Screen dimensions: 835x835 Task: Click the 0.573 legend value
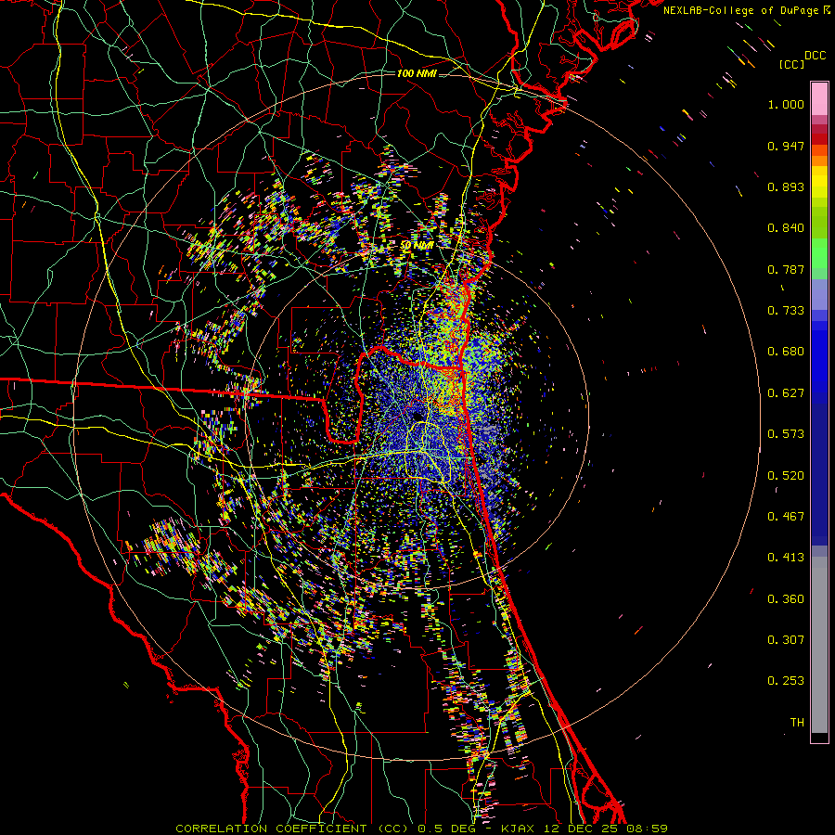pyautogui.click(x=786, y=434)
